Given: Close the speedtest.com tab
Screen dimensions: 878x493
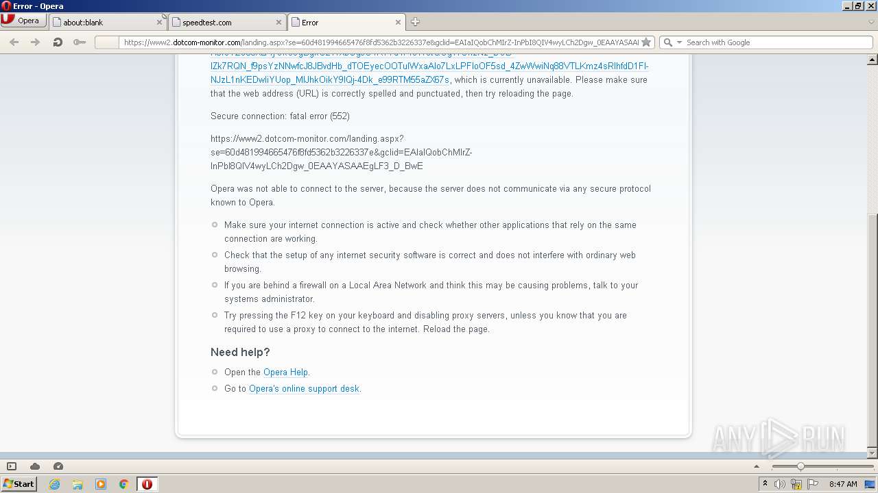Looking at the screenshot, I should pos(278,22).
